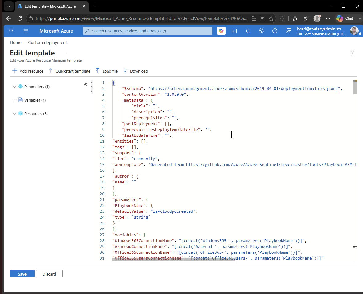363x294 pixels.
Task: Click the Microsoft Azure logo text
Action: (56, 31)
